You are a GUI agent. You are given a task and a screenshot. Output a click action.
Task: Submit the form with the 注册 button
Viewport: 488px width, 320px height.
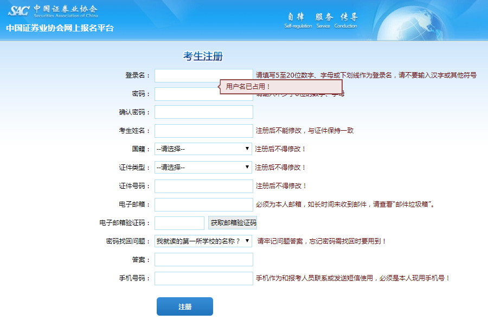click(184, 306)
